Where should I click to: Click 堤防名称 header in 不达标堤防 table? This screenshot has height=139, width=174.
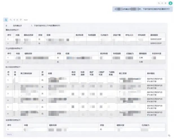(28, 53)
